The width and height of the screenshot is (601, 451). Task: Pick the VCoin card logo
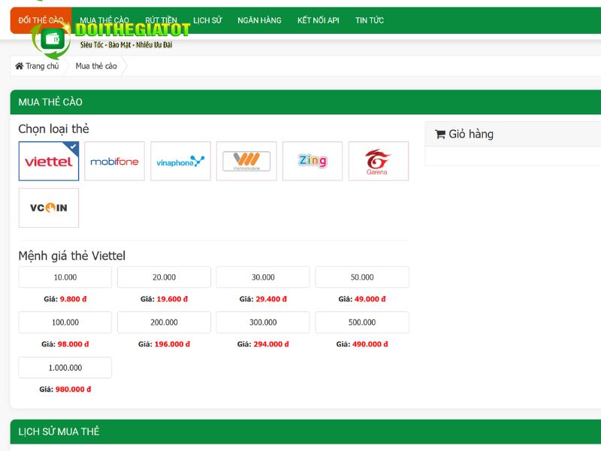[x=49, y=208]
